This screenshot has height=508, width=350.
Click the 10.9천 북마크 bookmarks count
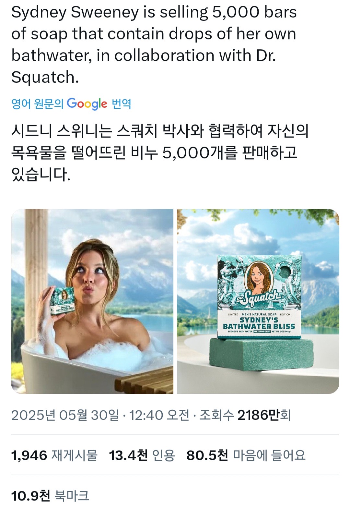pyautogui.click(x=50, y=496)
